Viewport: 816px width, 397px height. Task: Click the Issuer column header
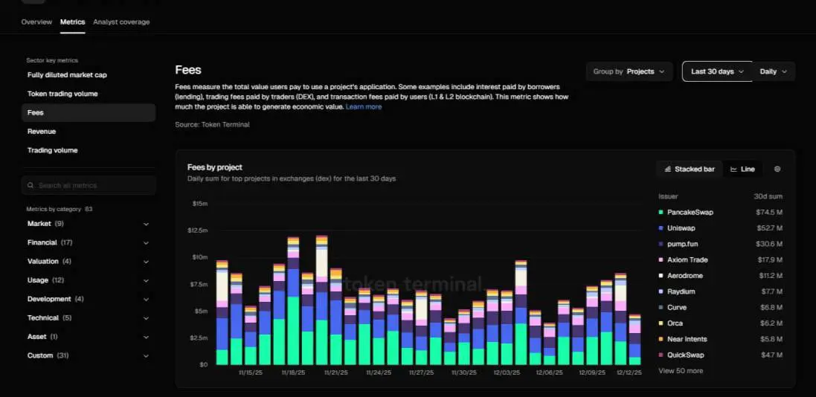668,197
